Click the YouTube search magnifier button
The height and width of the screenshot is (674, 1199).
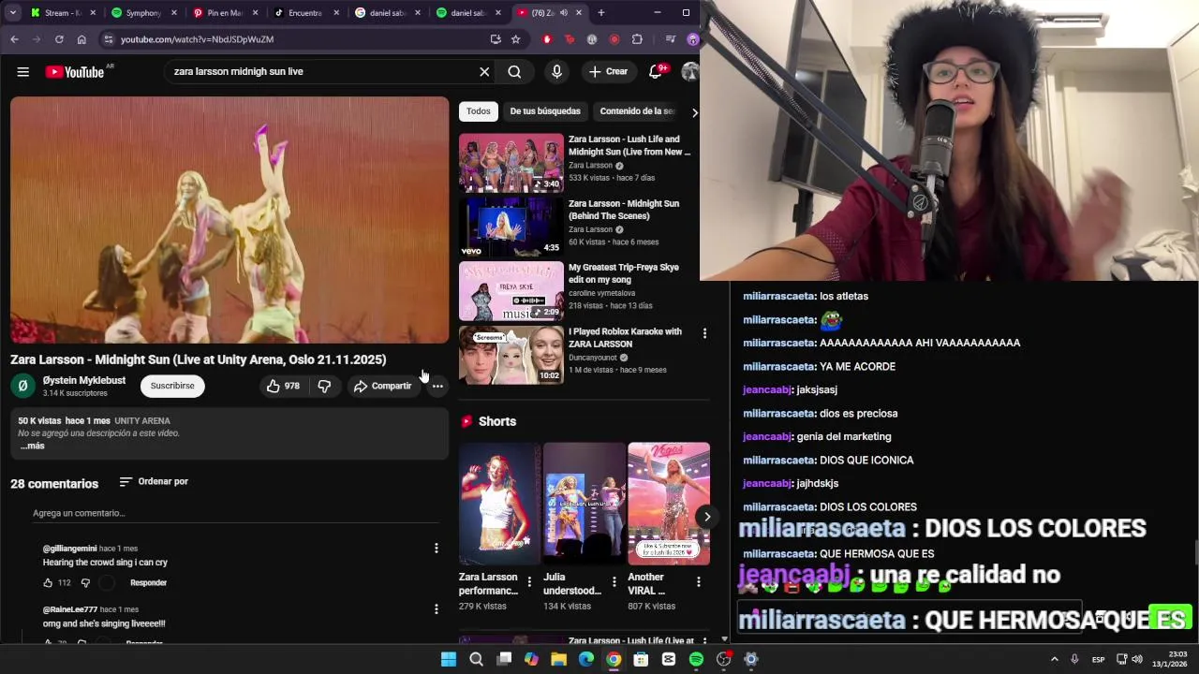click(514, 72)
